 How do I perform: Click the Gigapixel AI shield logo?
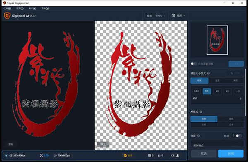pos(7,16)
